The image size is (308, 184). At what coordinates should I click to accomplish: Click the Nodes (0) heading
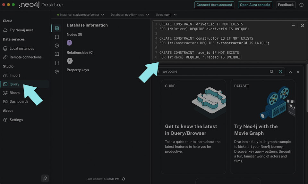click(x=74, y=35)
